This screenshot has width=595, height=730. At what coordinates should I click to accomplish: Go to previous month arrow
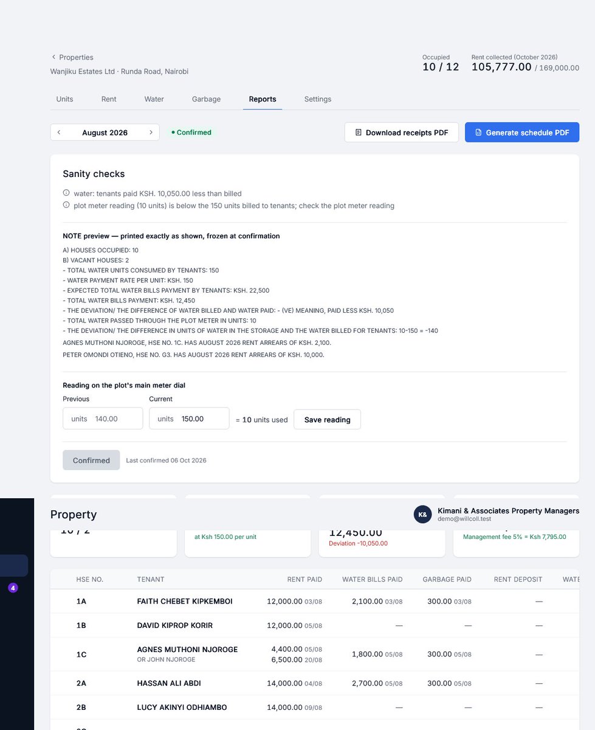click(x=59, y=133)
